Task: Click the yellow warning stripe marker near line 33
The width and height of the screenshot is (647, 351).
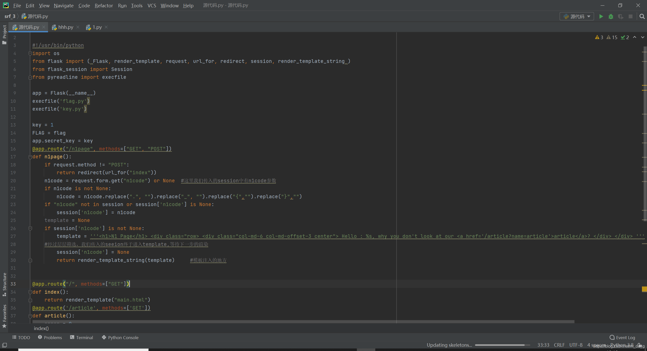Action: click(x=644, y=289)
